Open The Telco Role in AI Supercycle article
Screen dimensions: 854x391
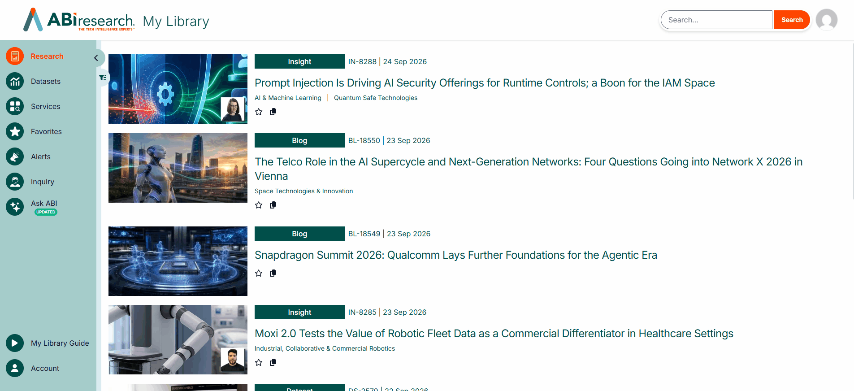pos(529,169)
